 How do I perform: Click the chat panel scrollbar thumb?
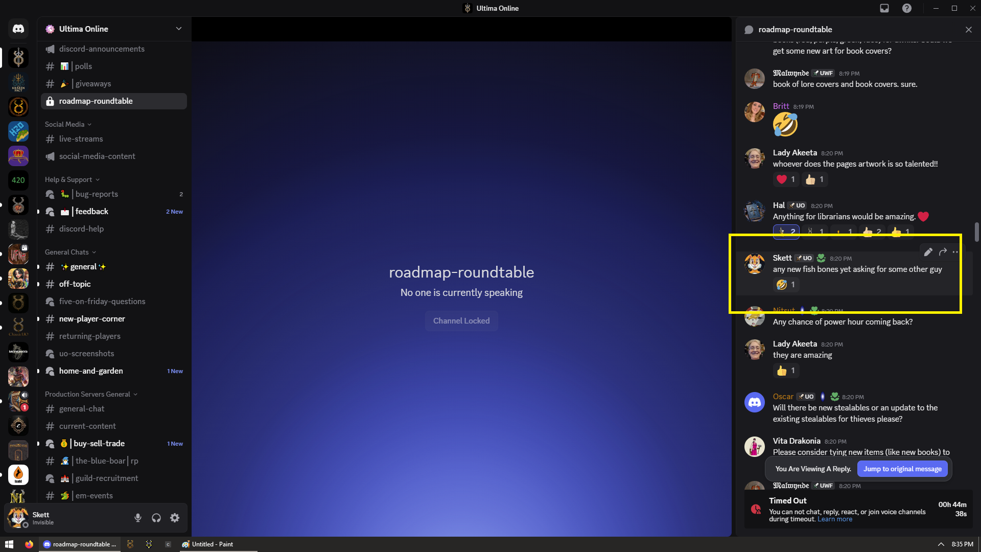977,232
